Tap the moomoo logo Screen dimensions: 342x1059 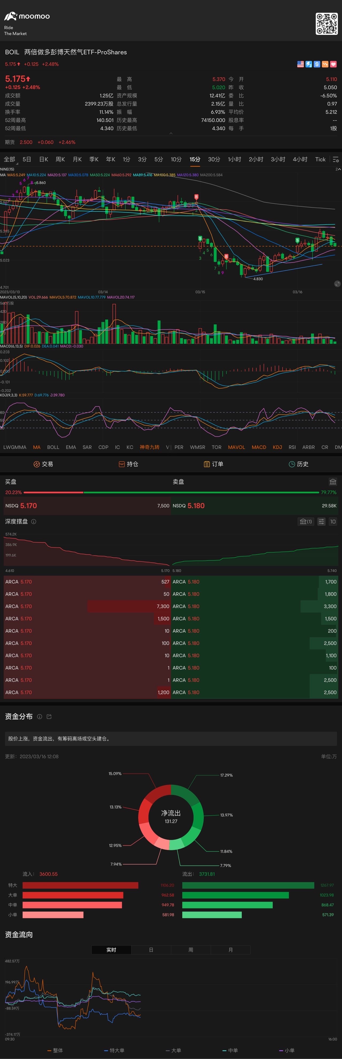pos(27,17)
